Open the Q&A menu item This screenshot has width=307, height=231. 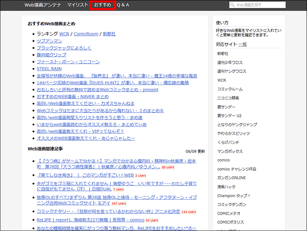[123, 5]
